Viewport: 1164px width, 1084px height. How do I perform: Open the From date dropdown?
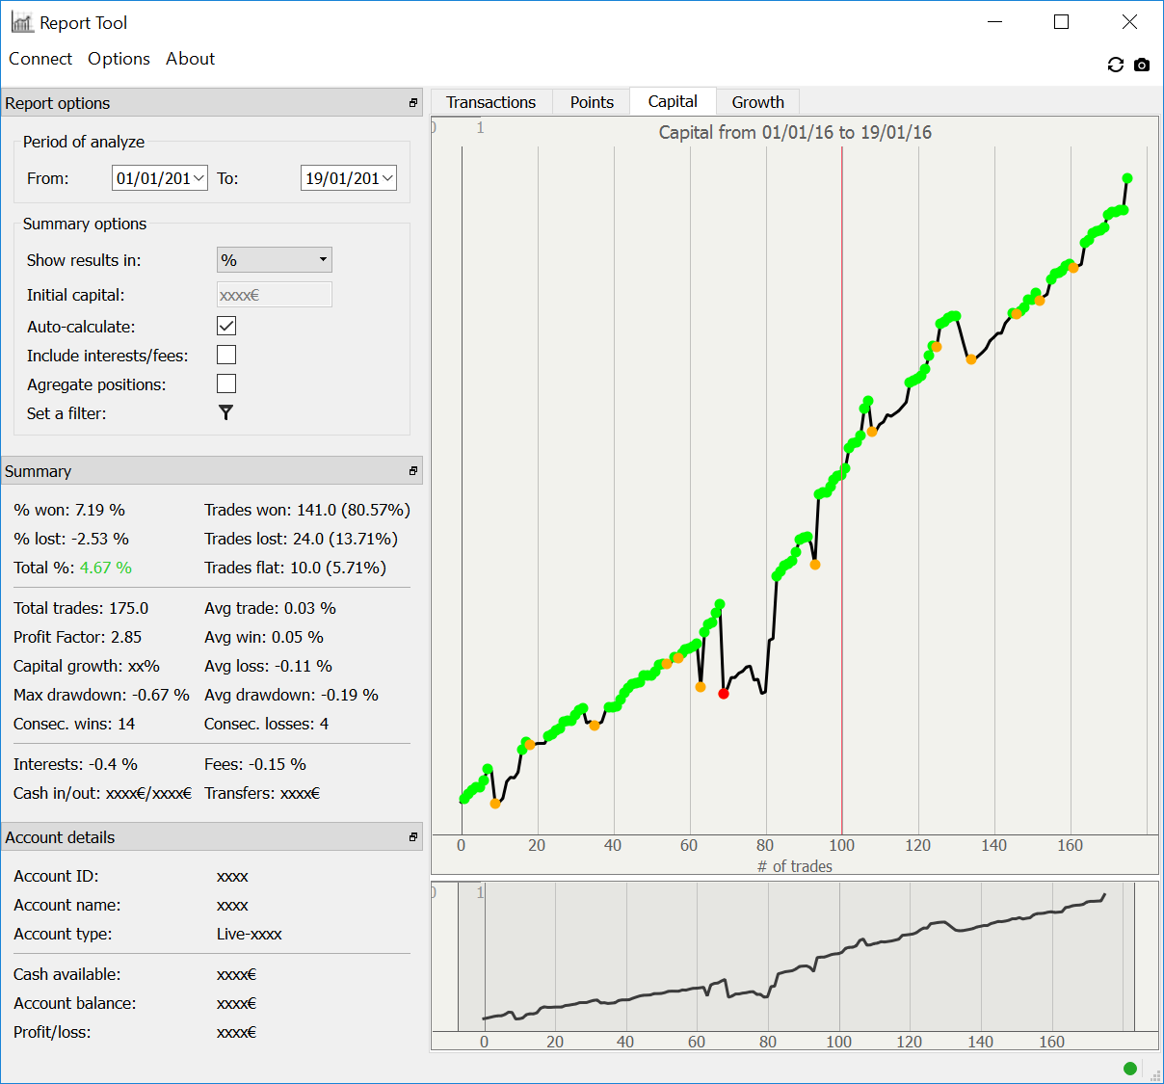pyautogui.click(x=198, y=178)
